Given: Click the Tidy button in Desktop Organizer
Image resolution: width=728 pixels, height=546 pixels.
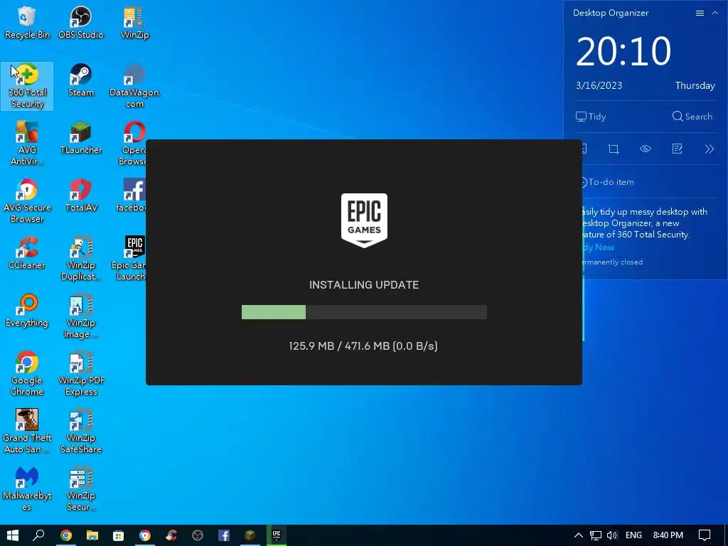Looking at the screenshot, I should click(591, 117).
